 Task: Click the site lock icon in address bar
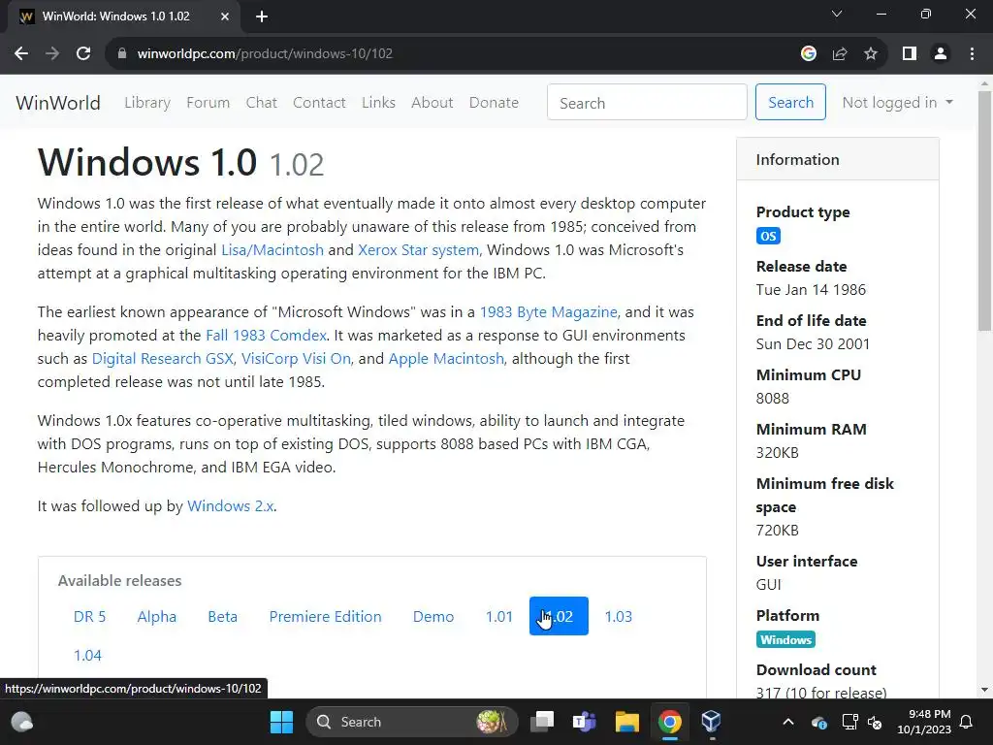pos(122,54)
